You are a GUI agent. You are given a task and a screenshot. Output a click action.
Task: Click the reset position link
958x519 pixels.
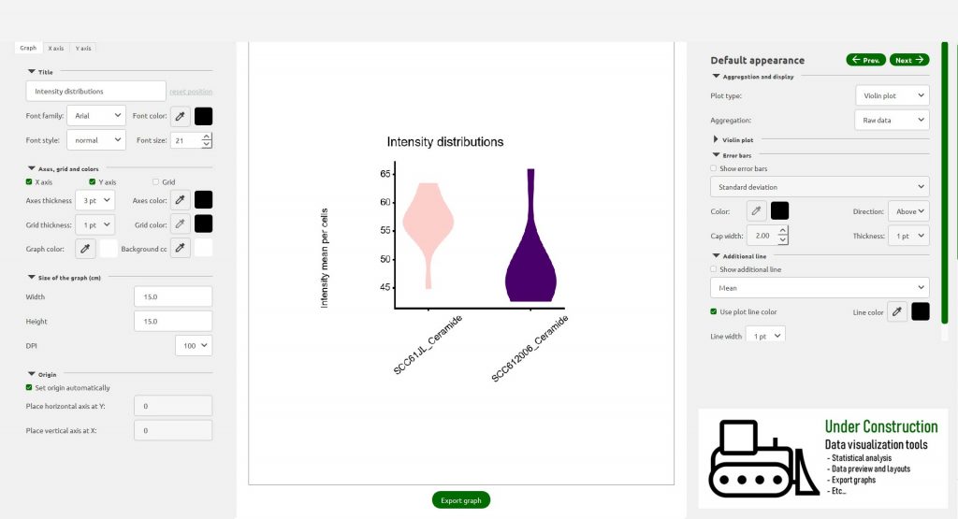[191, 92]
